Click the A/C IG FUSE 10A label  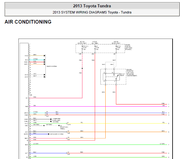tap(119, 48)
